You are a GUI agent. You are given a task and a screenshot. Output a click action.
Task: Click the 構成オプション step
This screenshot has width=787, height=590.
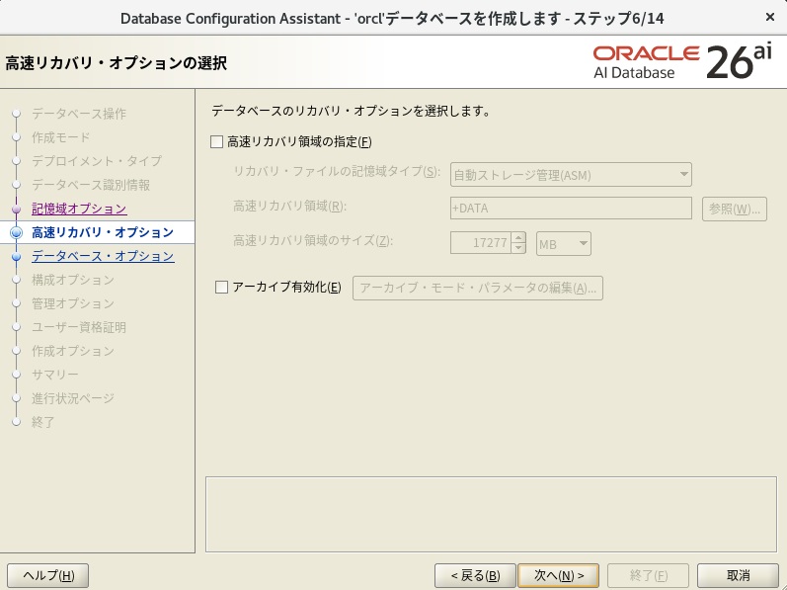[73, 280]
